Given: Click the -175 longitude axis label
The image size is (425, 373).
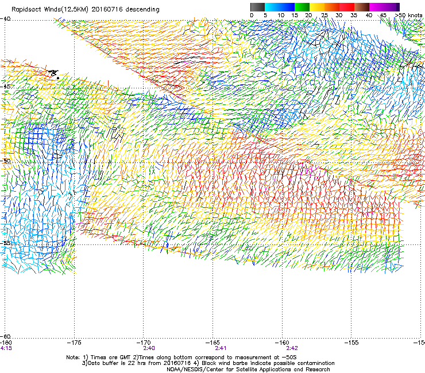Looking at the screenshot, I should (x=74, y=343).
